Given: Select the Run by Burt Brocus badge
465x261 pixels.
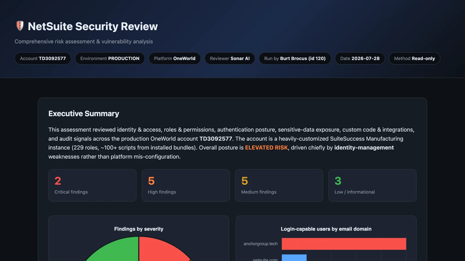Looking at the screenshot, I should [x=295, y=58].
